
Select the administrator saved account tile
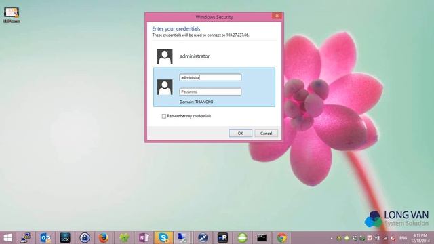coord(214,56)
